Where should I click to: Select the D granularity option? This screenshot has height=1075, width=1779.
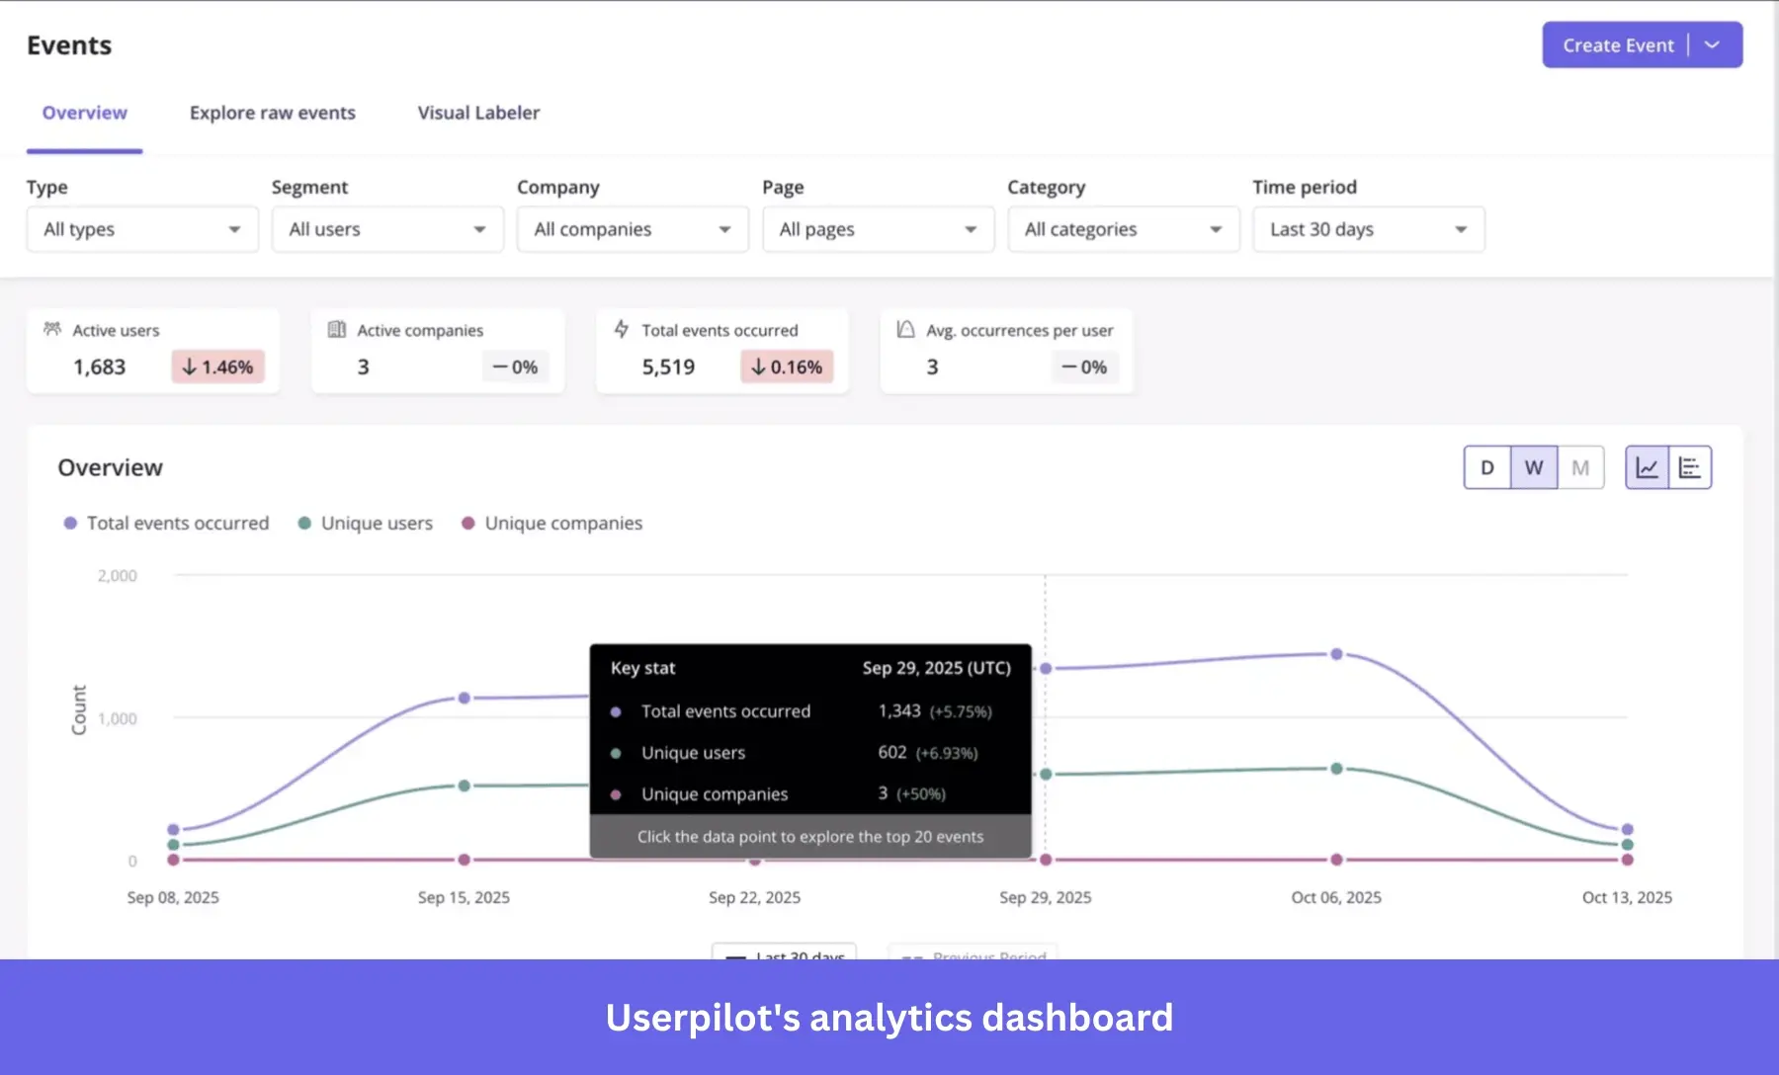(x=1486, y=466)
